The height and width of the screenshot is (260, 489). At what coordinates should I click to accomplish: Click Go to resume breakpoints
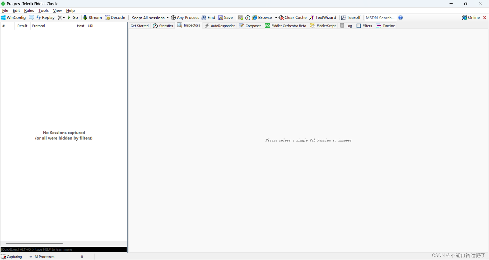pyautogui.click(x=73, y=18)
